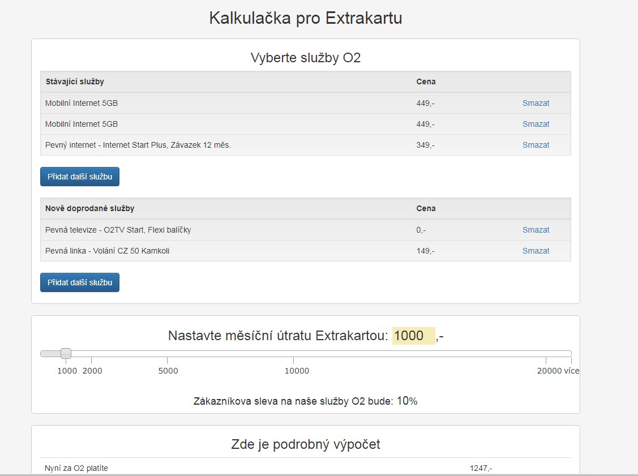Click the Pevná televize O2TV Start row text
The image size is (638, 476).
click(118, 230)
